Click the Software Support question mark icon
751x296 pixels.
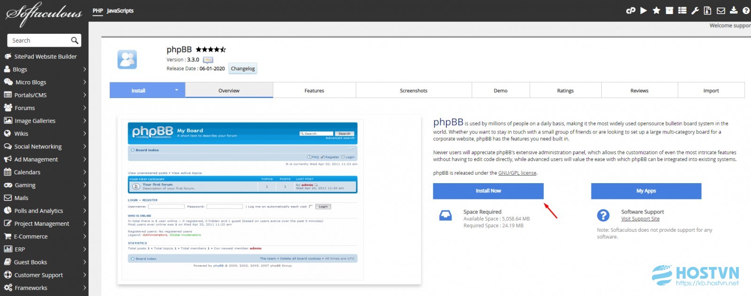tap(603, 215)
